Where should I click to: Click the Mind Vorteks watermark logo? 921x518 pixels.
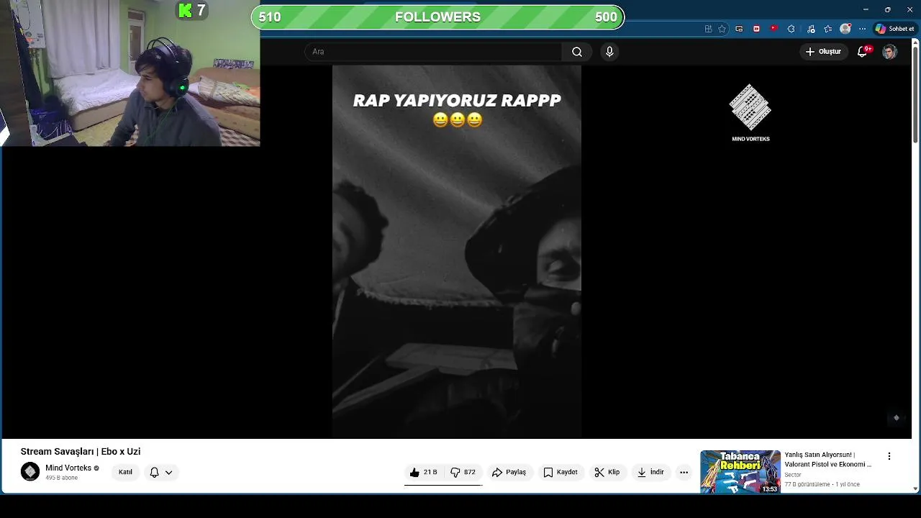click(x=750, y=112)
